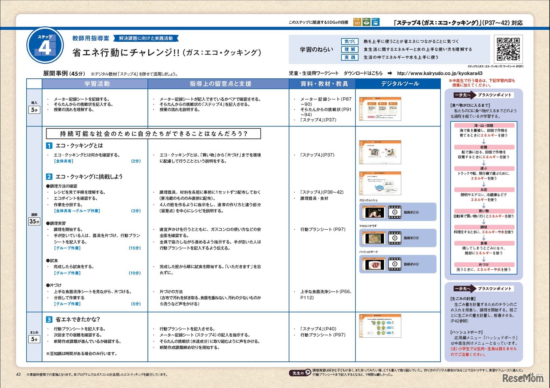The image size is (550, 388).
Task: Open the まとめ row digital slide thumbnail
Action: pyautogui.click(x=380, y=326)
